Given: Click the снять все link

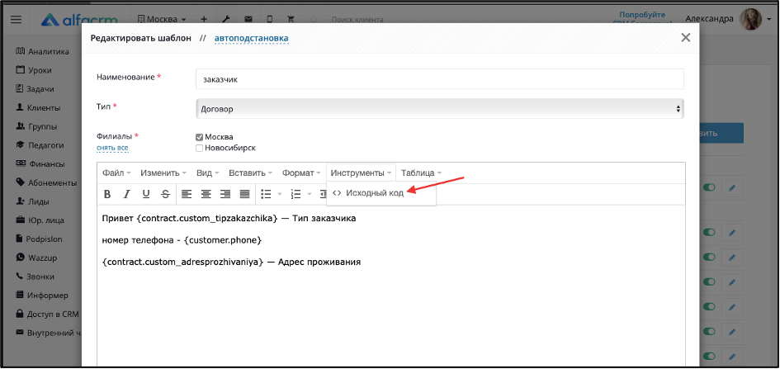Looking at the screenshot, I should [x=112, y=148].
